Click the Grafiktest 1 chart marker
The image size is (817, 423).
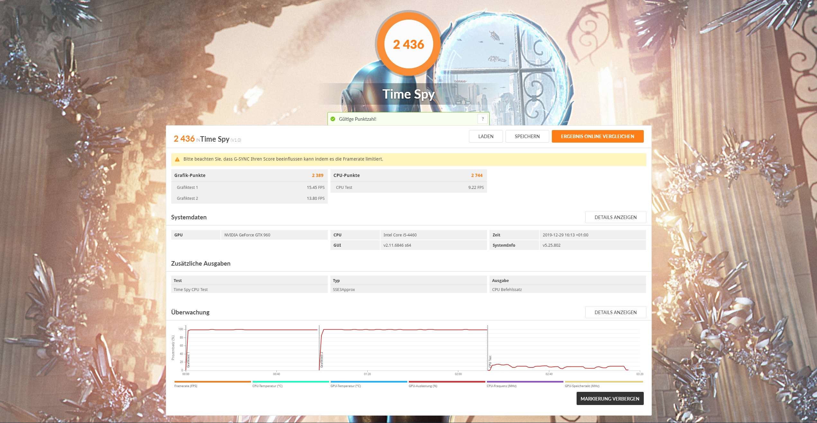pos(188,360)
